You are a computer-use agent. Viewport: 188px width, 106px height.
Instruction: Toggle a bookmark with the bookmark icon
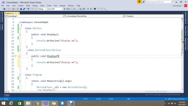[x=95, y=9]
